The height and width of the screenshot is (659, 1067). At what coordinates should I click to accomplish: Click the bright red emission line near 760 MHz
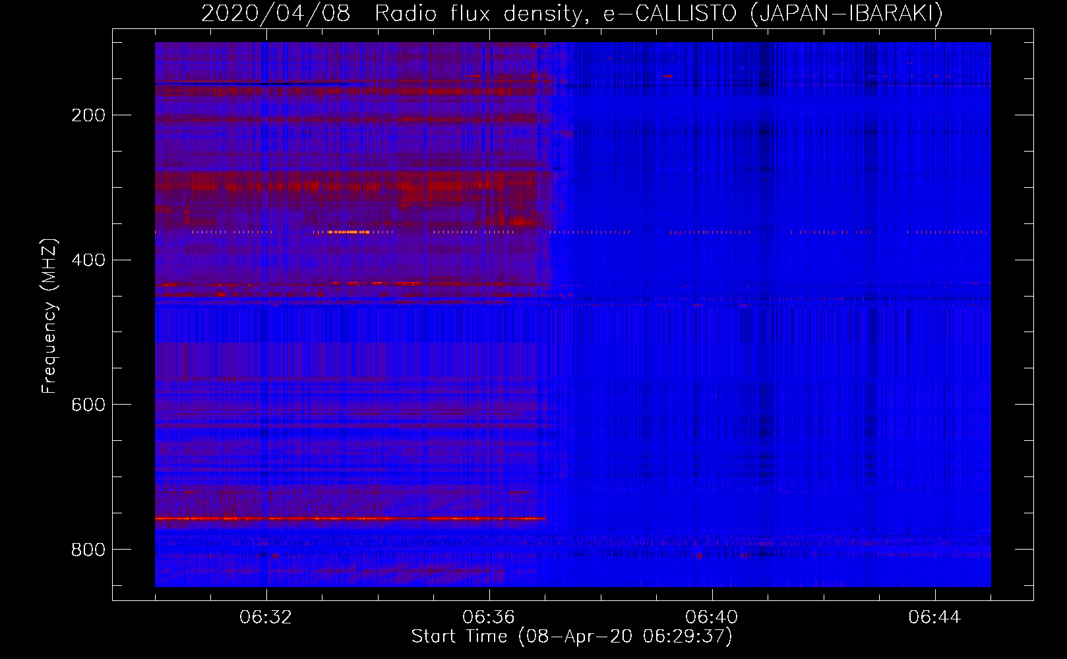(350, 519)
